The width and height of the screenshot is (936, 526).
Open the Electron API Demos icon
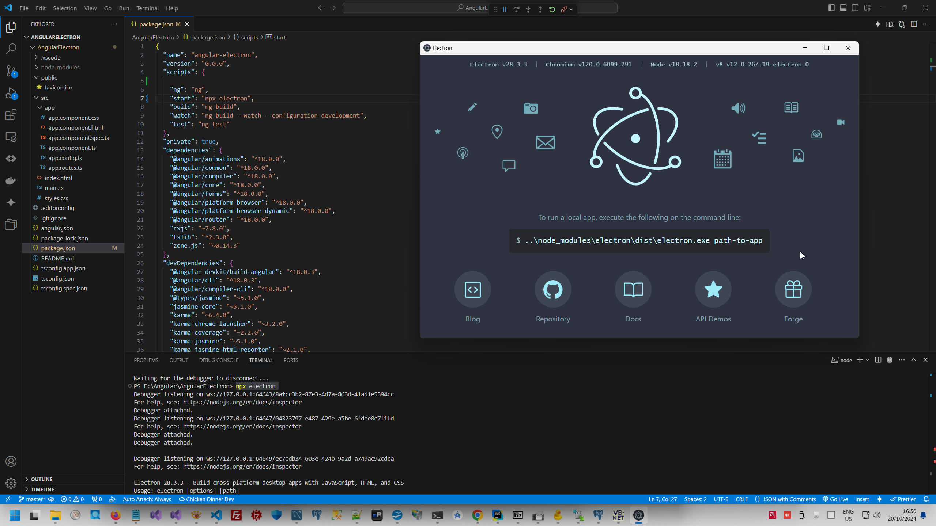713,289
